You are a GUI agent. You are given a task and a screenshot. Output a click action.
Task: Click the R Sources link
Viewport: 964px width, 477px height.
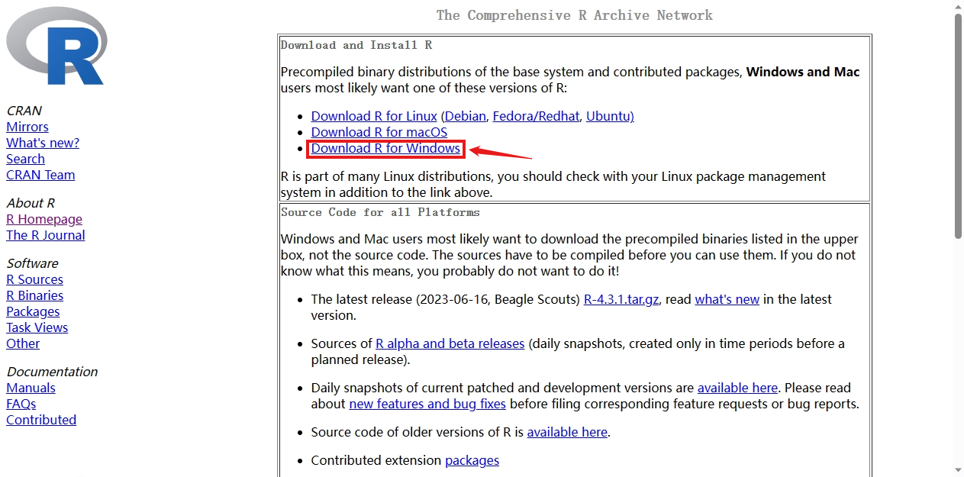34,279
